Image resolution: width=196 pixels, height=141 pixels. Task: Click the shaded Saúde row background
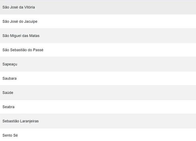pos(131,93)
